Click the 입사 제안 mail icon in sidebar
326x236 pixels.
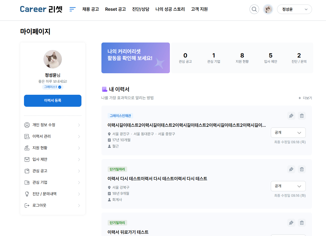tap(27, 159)
